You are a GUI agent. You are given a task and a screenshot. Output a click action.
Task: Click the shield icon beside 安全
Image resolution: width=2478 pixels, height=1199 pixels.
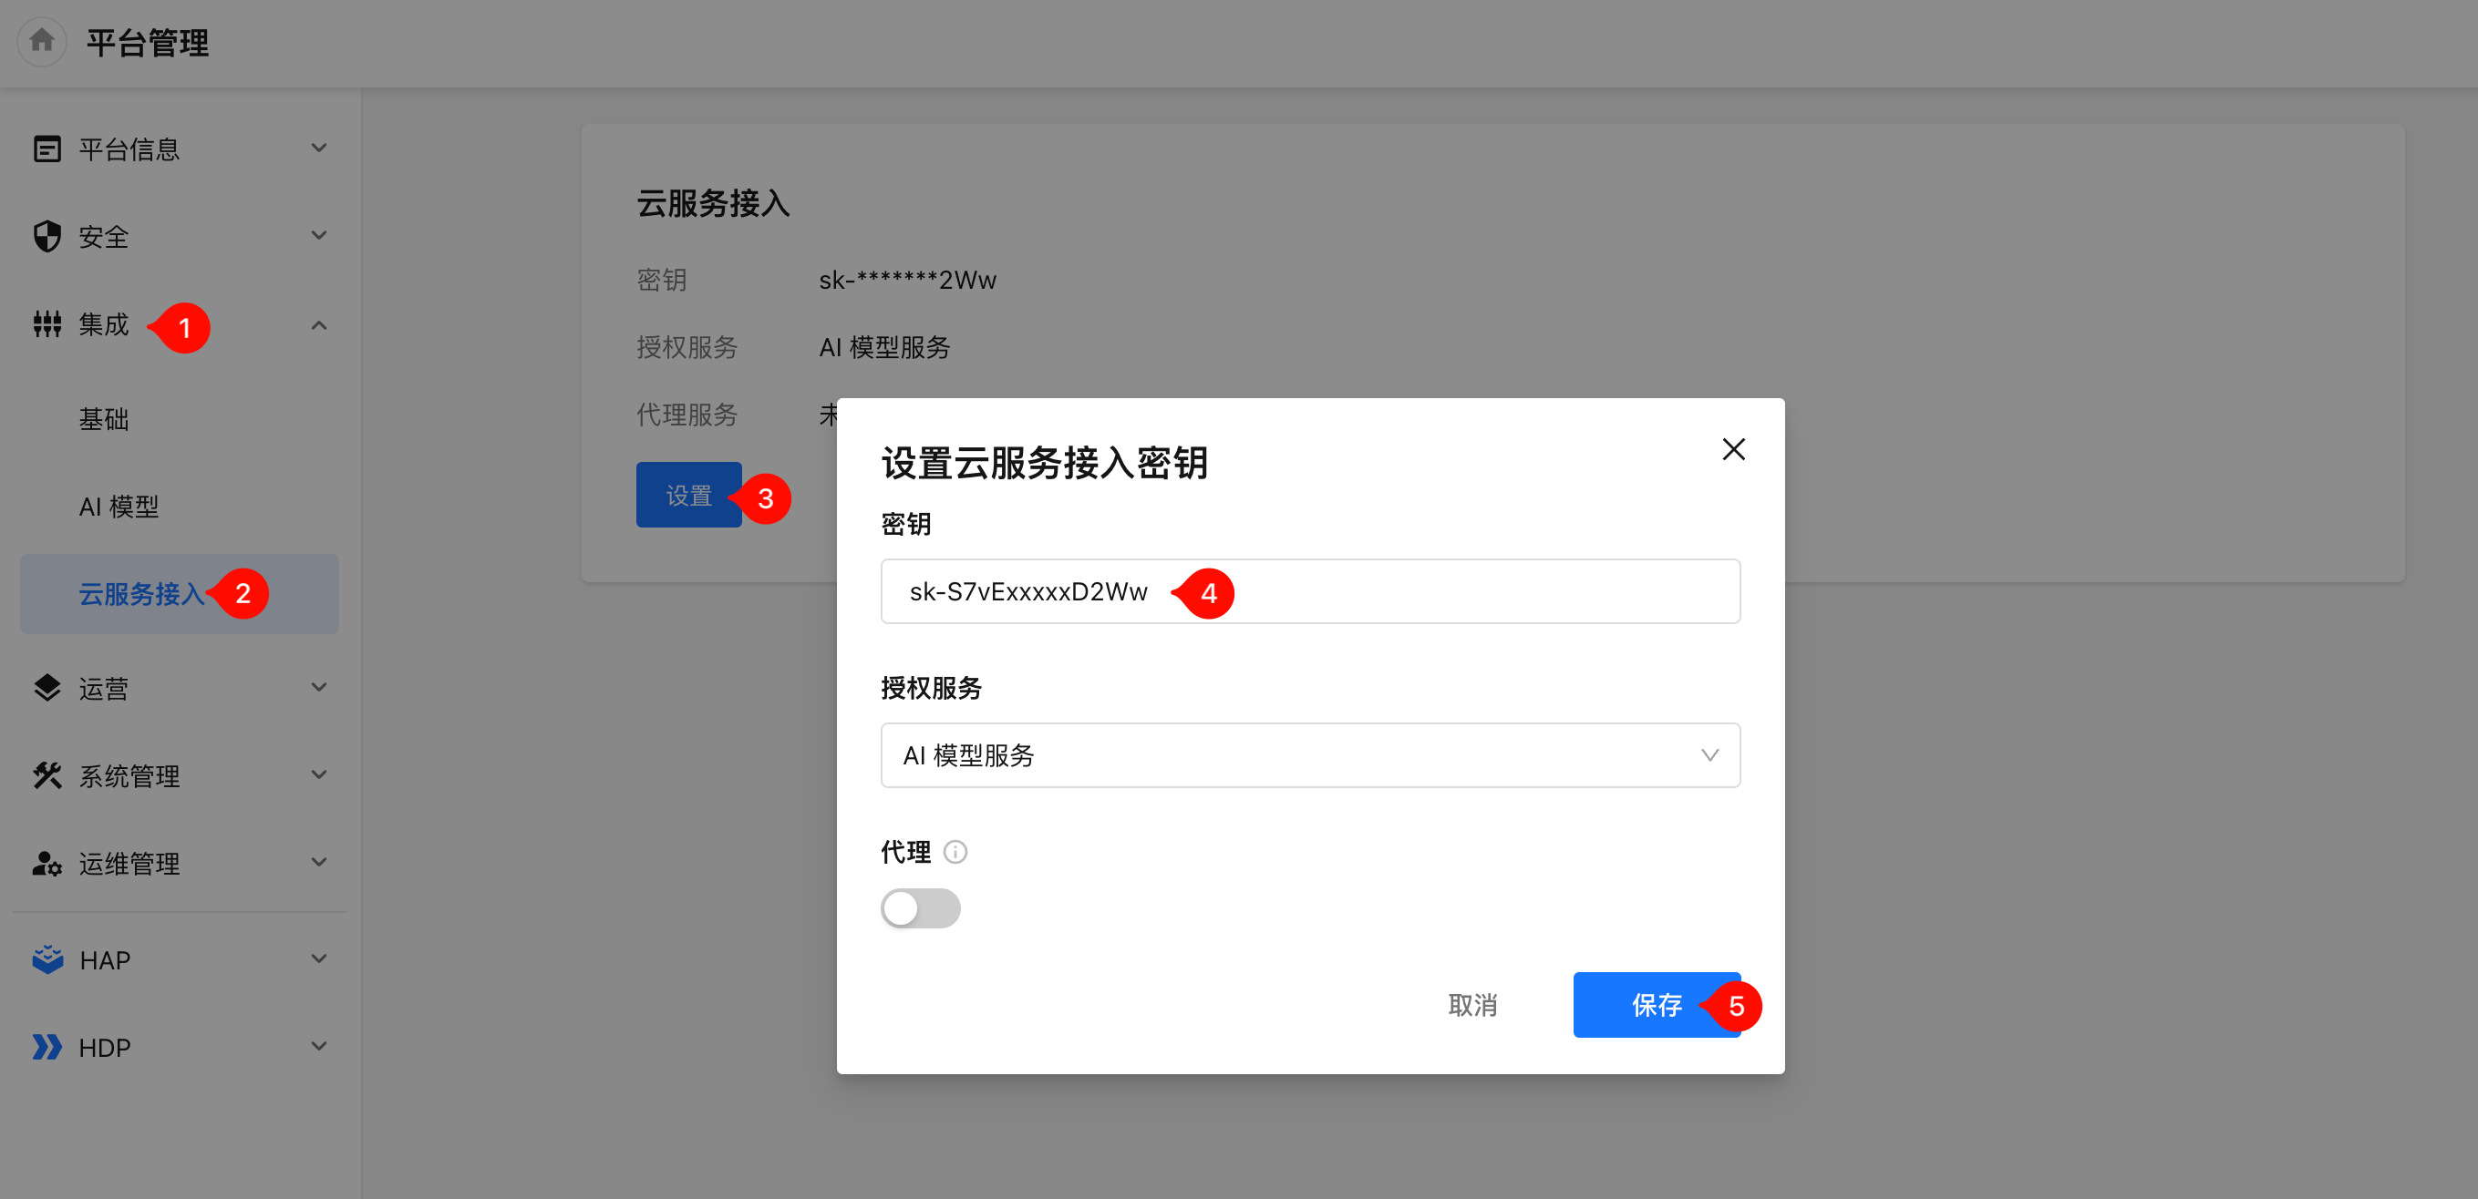47,236
